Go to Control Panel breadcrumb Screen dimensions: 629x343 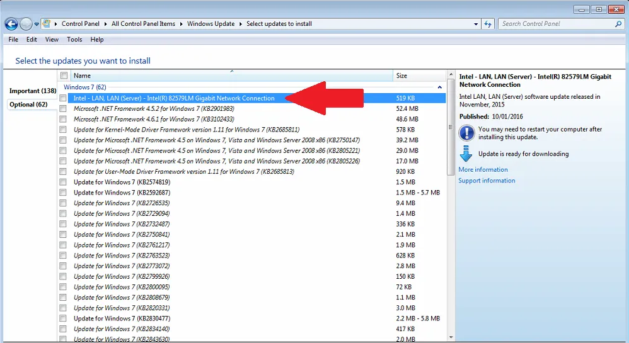pyautogui.click(x=80, y=24)
